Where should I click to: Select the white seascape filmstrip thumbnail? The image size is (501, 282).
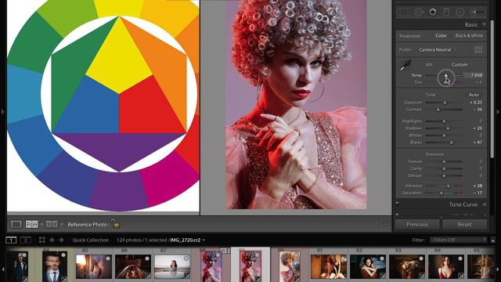[172, 266]
